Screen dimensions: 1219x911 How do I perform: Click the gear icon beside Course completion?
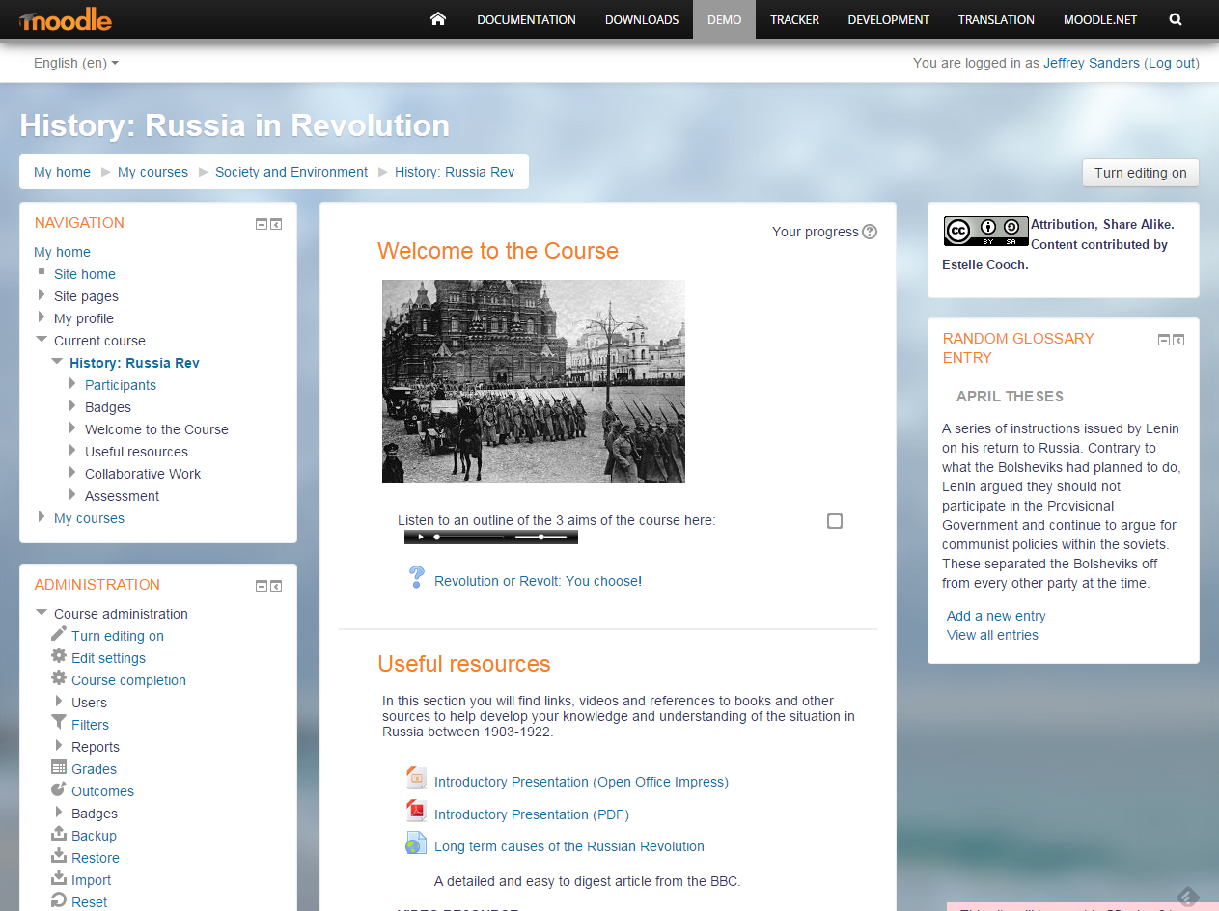point(59,679)
